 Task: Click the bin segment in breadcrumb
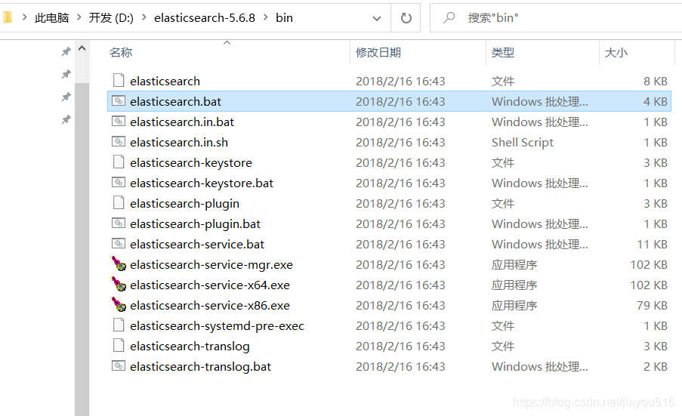284,18
